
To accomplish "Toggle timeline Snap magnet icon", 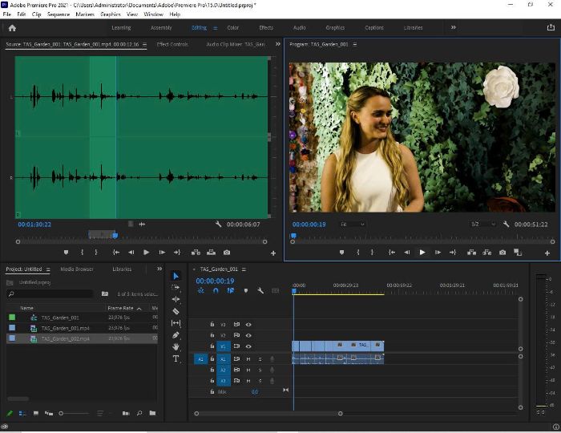I will 216,290.
